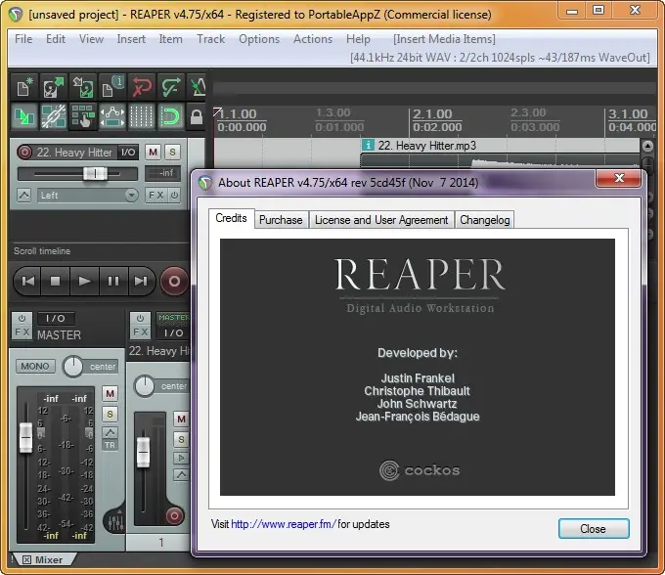Open master I/O routing button
The width and height of the screenshot is (665, 575).
[x=56, y=319]
